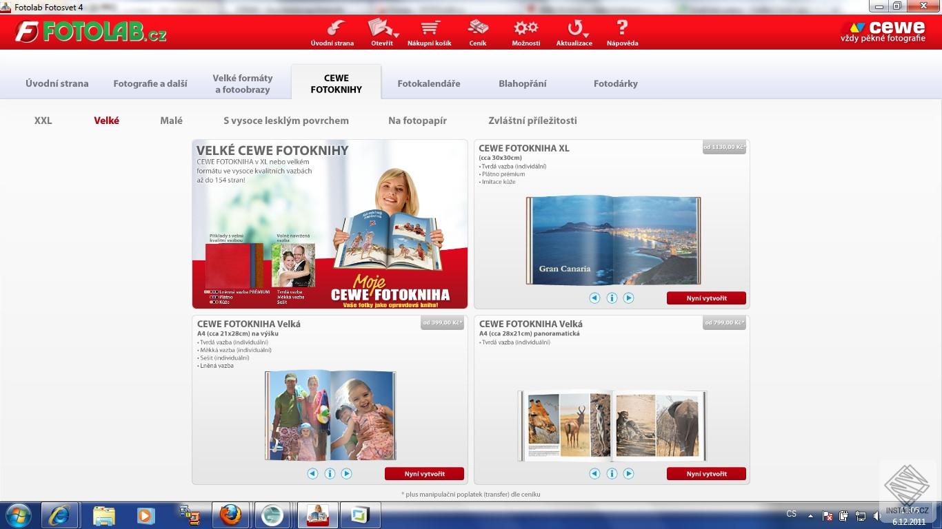The width and height of the screenshot is (942, 529).
Task: Create the A4 panoramic book via Nyní vytvořit
Action: click(x=706, y=473)
